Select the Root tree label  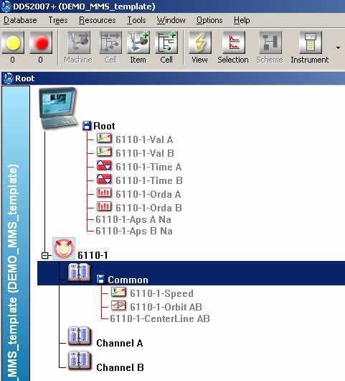point(104,126)
